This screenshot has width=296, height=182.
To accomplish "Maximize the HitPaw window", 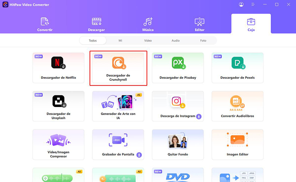I will click(x=277, y=4).
